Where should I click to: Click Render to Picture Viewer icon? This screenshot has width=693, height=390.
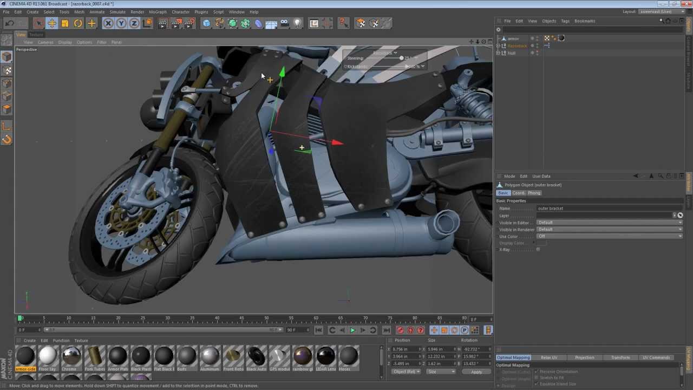pos(176,23)
